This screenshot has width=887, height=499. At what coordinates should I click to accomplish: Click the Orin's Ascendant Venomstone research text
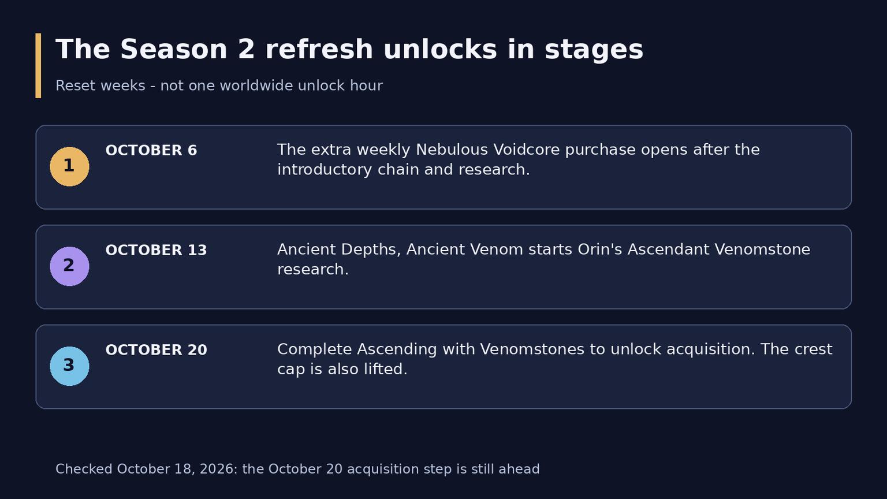pyautogui.click(x=543, y=259)
